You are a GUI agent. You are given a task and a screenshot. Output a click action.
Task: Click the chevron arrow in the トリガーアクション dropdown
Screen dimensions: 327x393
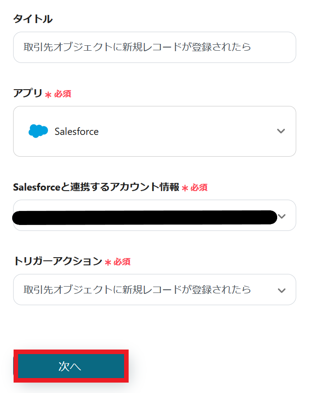click(282, 290)
